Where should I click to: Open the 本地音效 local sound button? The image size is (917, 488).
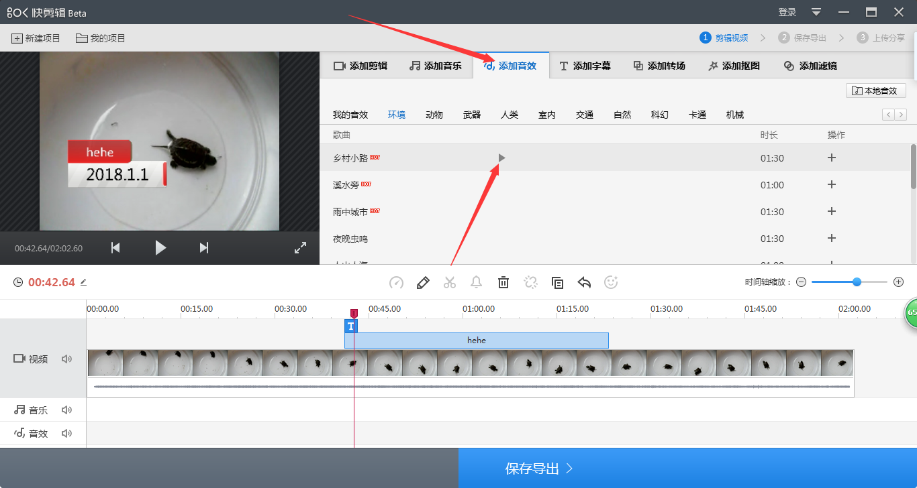[875, 90]
